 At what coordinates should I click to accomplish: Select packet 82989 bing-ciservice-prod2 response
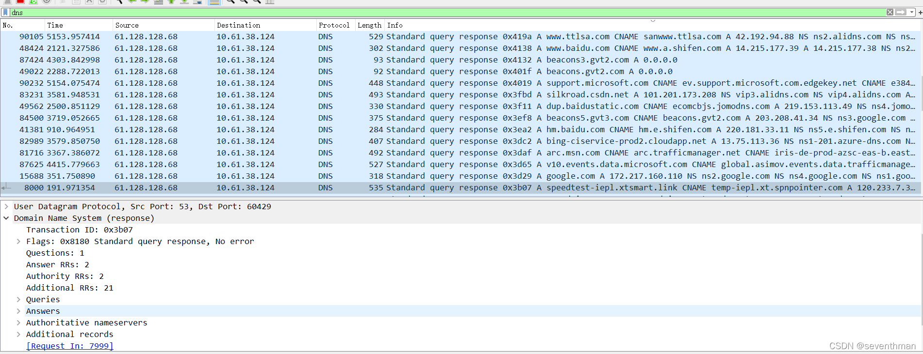click(461, 141)
